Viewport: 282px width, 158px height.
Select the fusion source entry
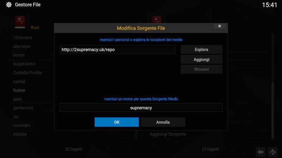[x=19, y=90]
